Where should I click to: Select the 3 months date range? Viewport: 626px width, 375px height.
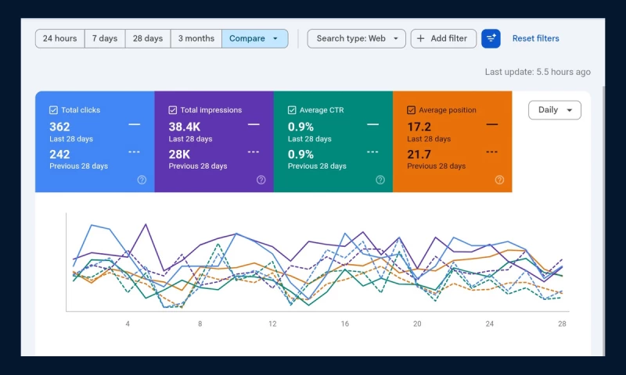[x=196, y=38]
